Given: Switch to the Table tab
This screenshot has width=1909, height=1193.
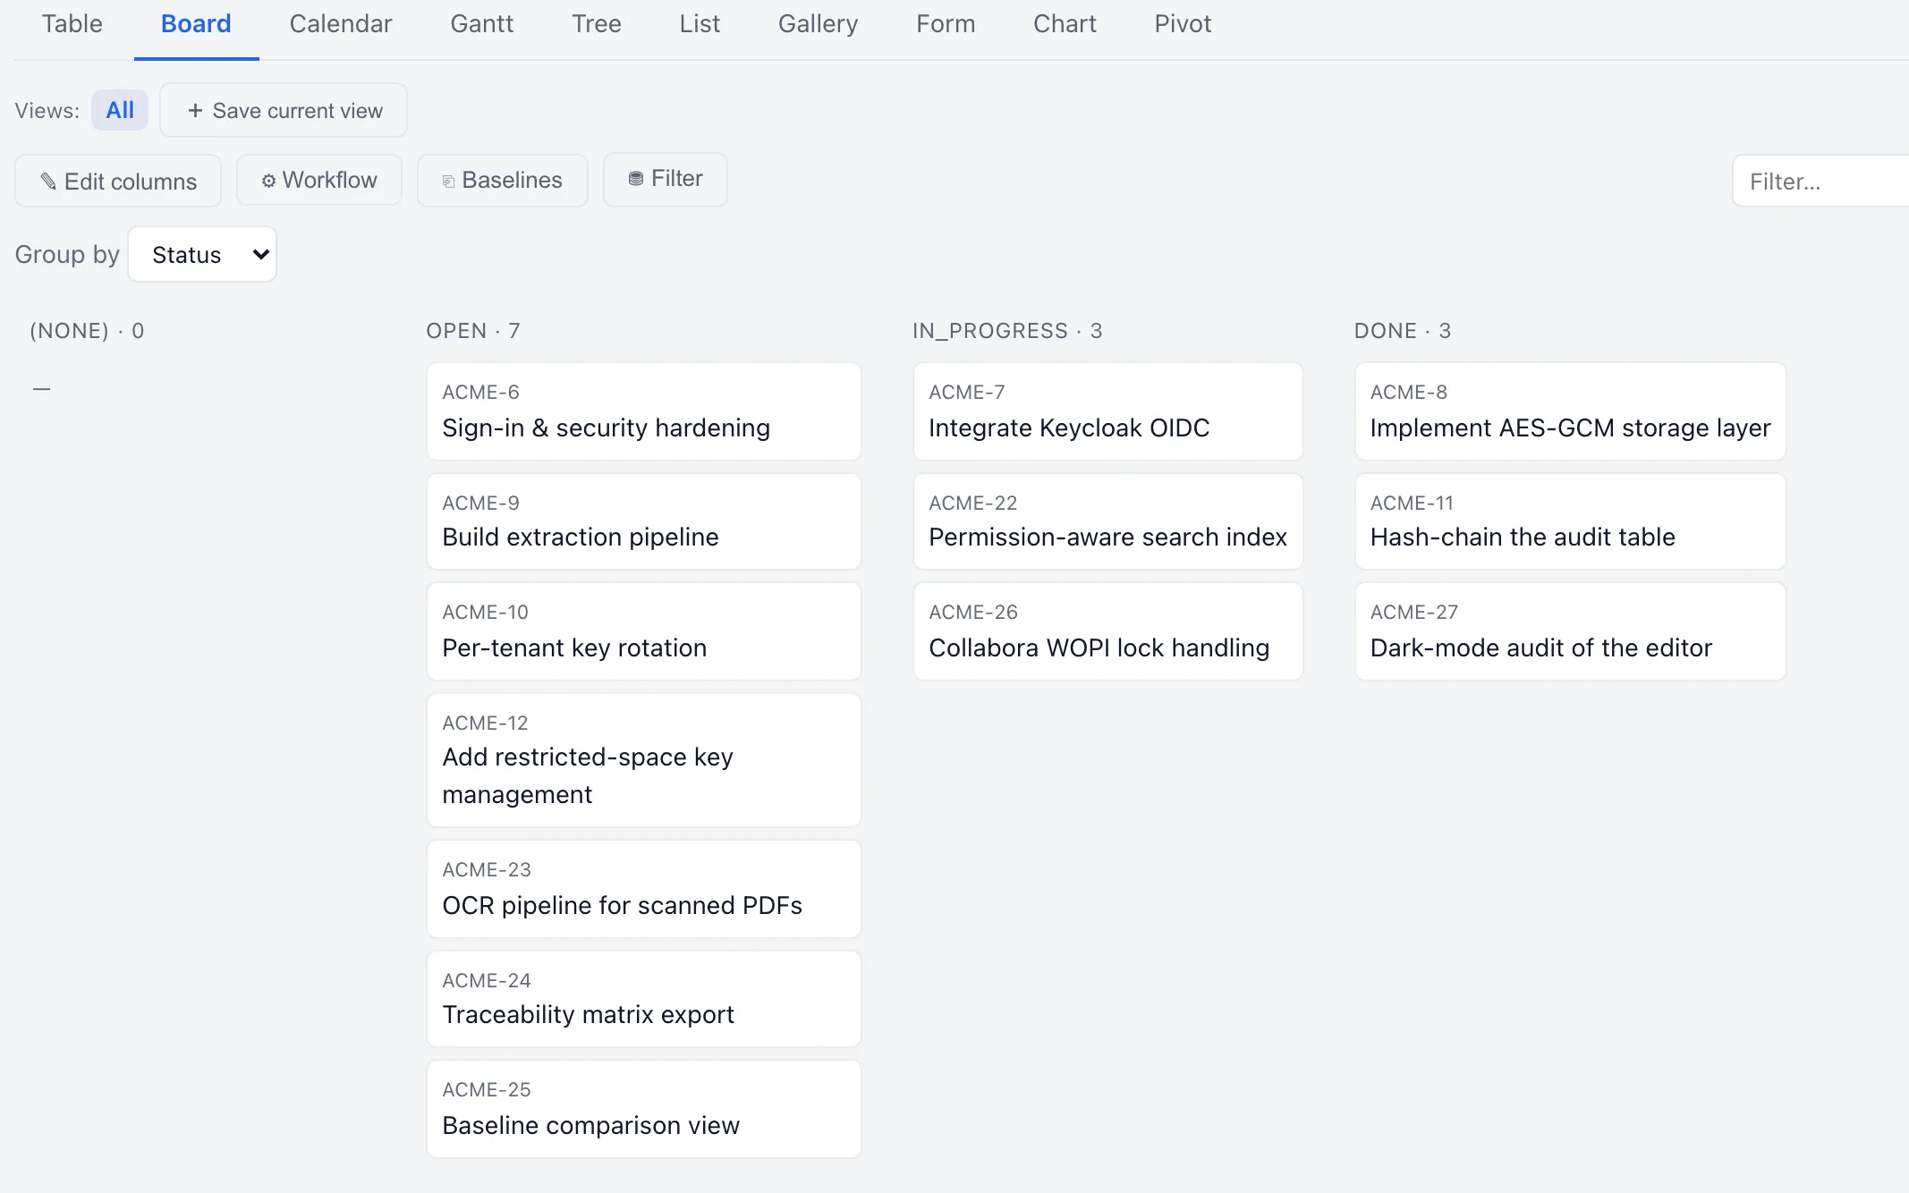Looking at the screenshot, I should [x=72, y=24].
